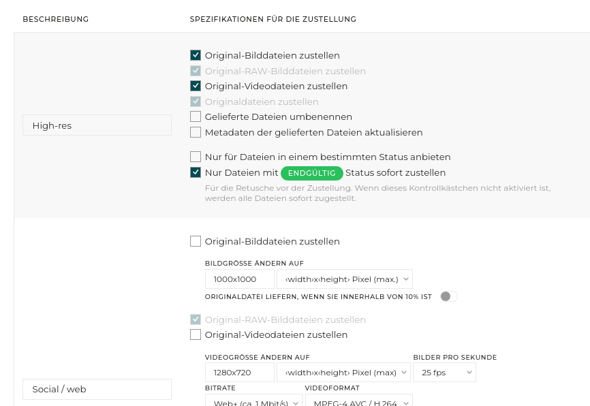Uncheck "Original-Bilddateien zustellen" in High-res section
Viewport: 590px width, 406px height.
click(x=196, y=55)
